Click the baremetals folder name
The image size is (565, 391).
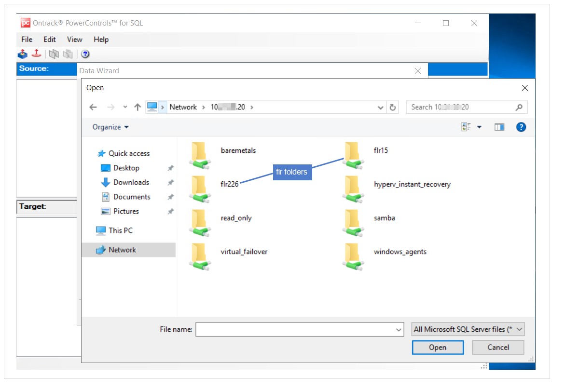pos(238,150)
